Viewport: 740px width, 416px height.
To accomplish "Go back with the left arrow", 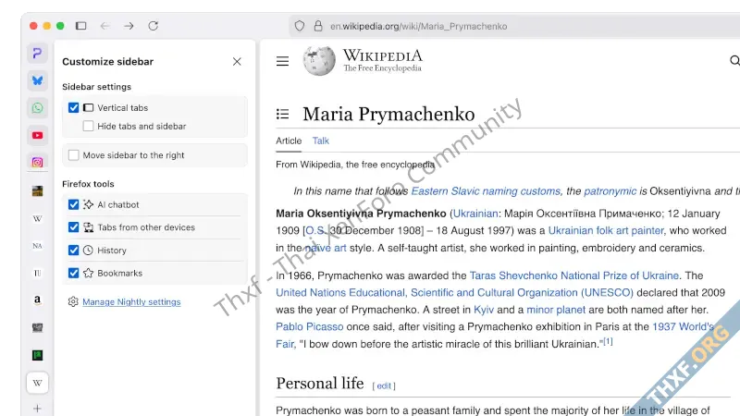I will point(105,26).
